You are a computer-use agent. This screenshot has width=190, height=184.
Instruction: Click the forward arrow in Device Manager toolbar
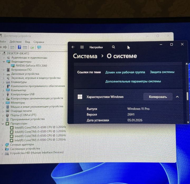tap(5, 47)
